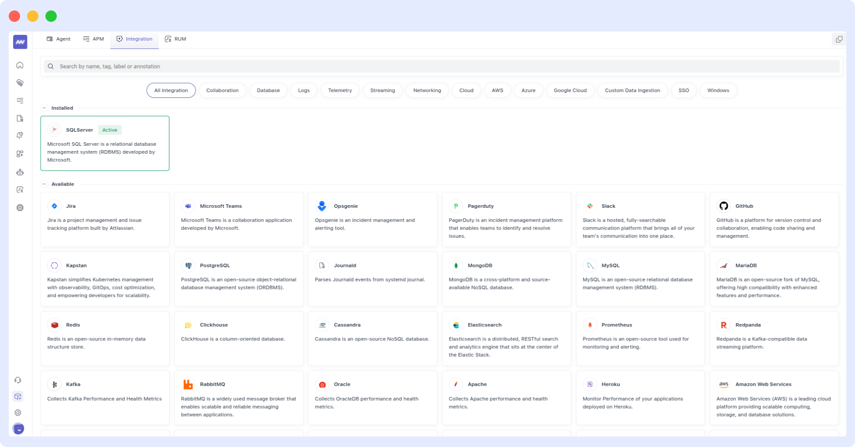The height and width of the screenshot is (447, 855).
Task: Open the Agent tab
Action: click(x=59, y=39)
